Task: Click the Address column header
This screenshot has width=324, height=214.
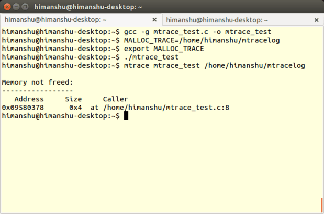Action: point(29,99)
